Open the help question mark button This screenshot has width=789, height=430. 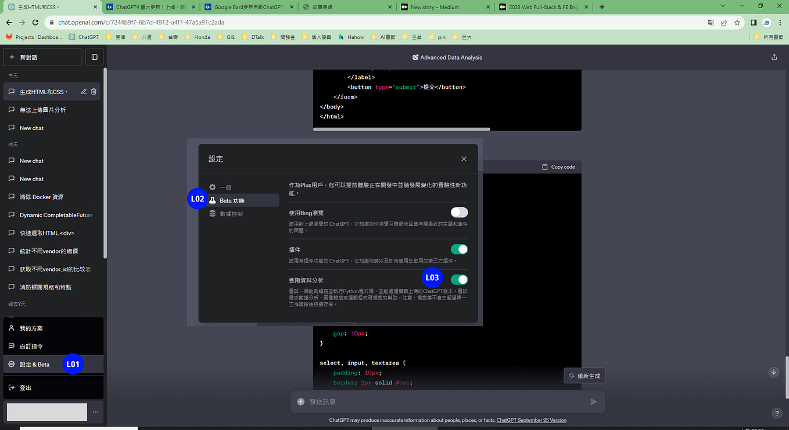pyautogui.click(x=777, y=413)
